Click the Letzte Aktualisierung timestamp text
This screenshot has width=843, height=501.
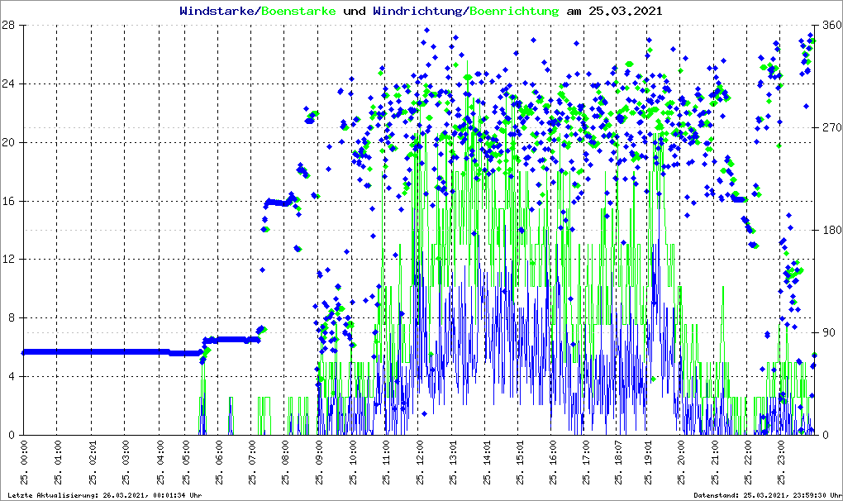point(103,495)
